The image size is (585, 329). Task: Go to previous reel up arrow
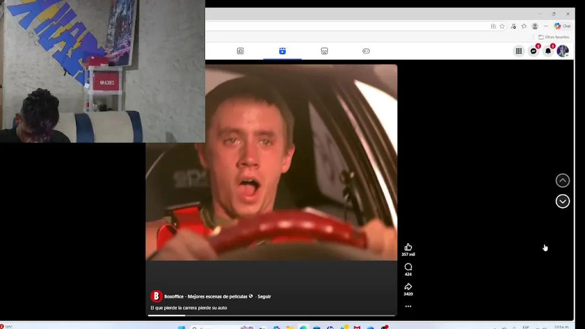563,180
